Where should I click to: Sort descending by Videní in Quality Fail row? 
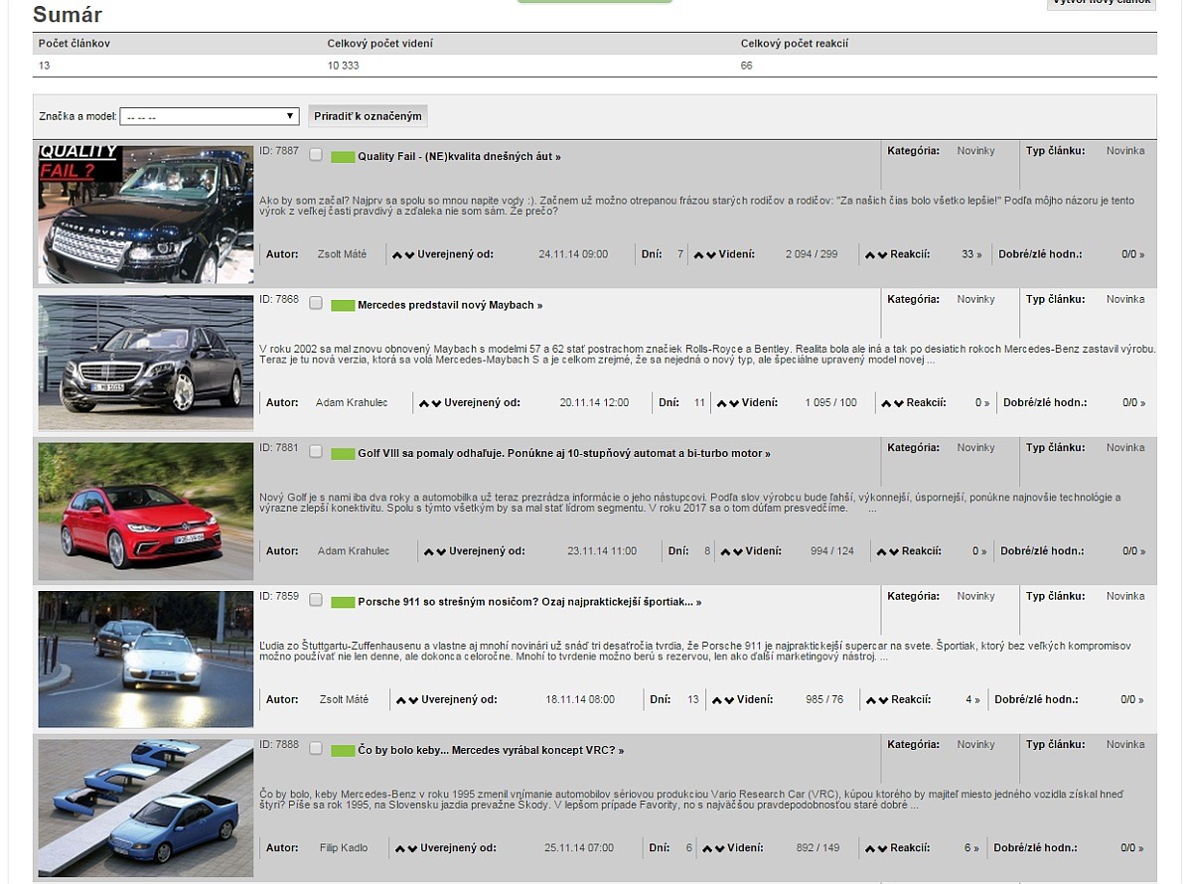click(x=709, y=255)
